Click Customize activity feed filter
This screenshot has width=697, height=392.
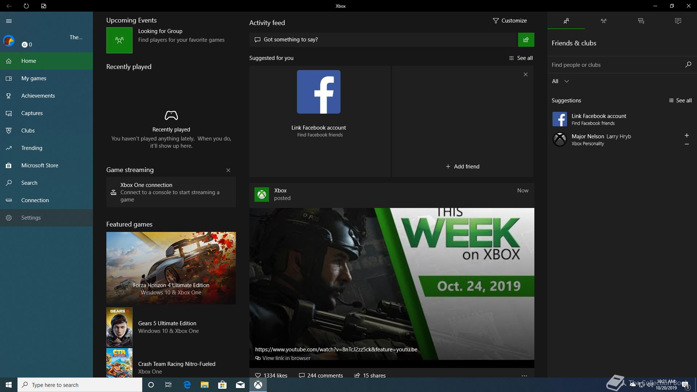coord(510,21)
